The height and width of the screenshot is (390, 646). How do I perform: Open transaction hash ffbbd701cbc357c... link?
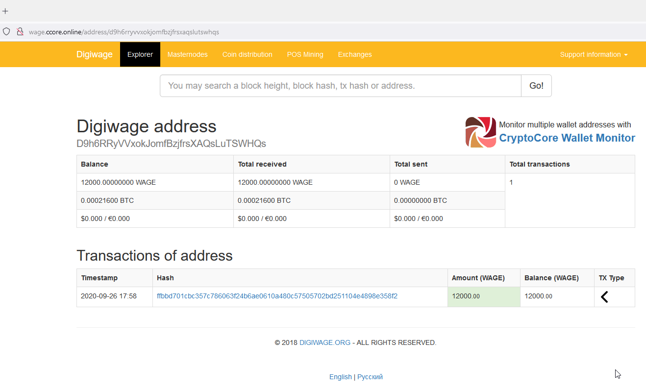277,296
